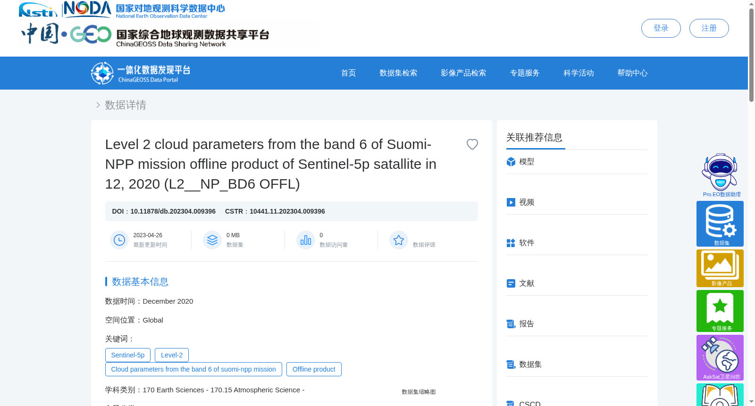The image size is (755, 406).
Task: Click the 数据基本信息 section heading
Action: 140,282
